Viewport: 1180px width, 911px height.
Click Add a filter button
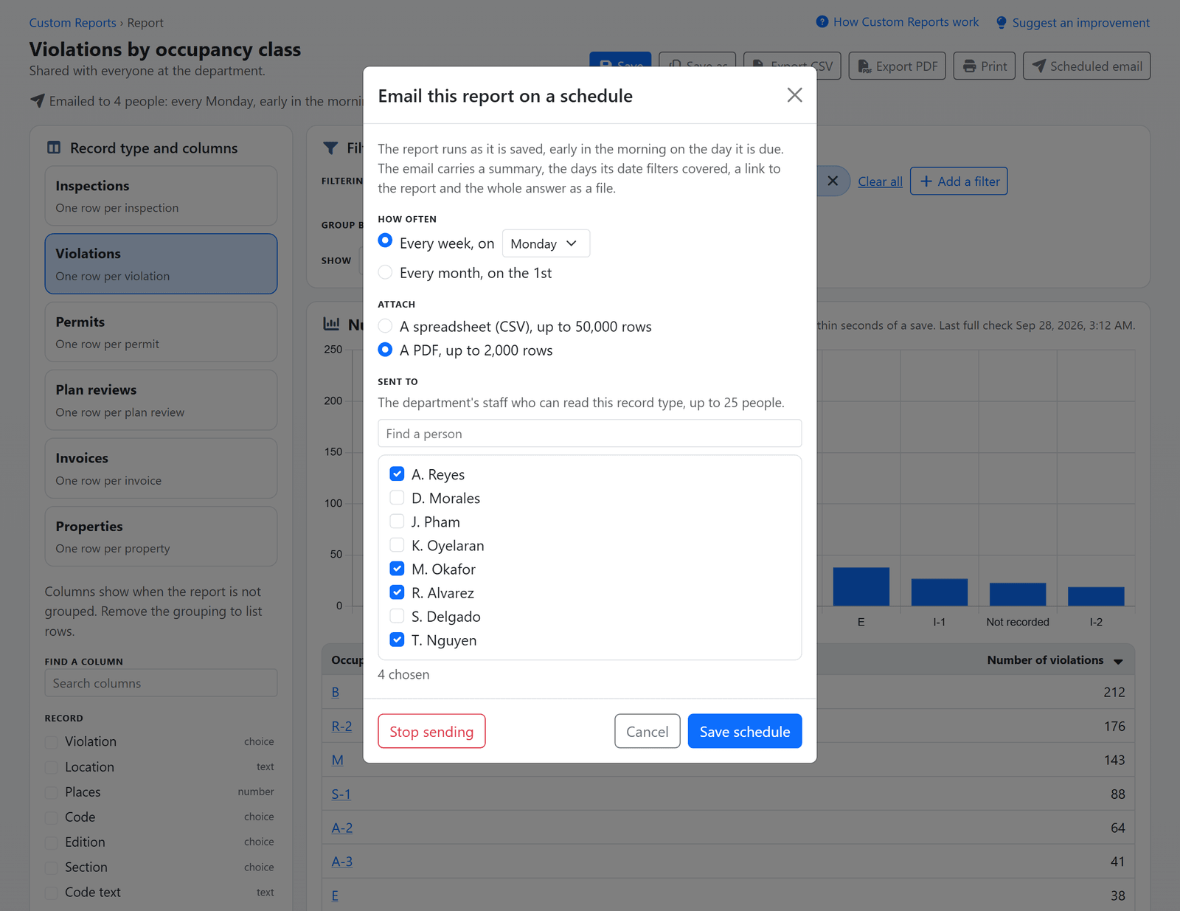tap(959, 181)
